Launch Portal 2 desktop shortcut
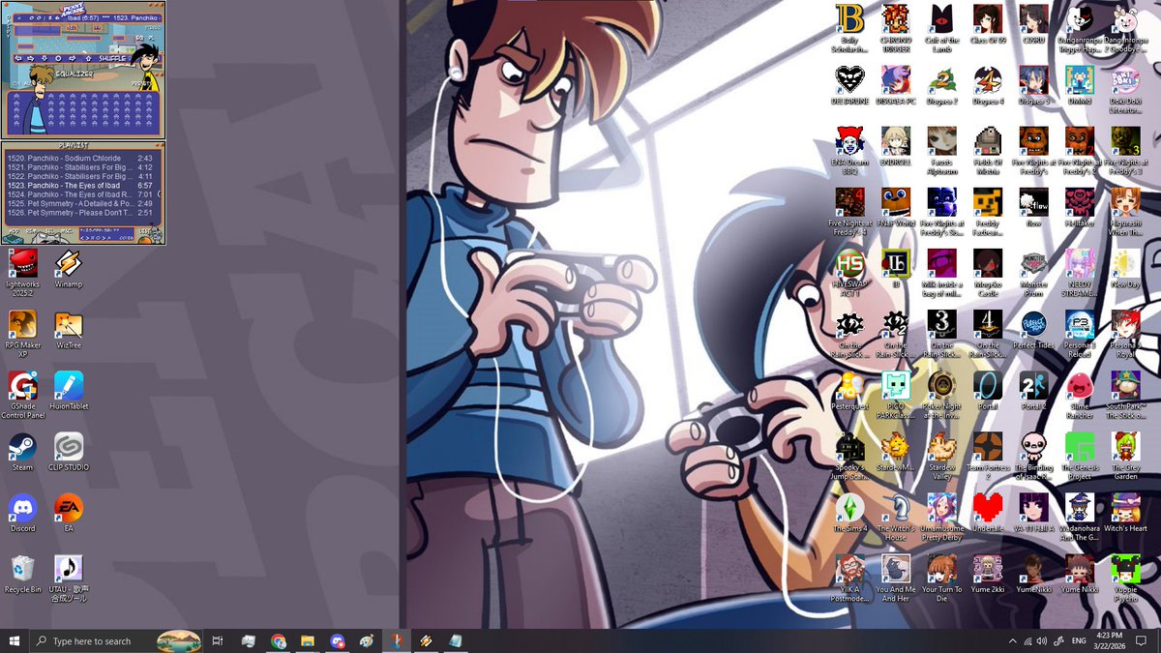Viewport: 1161px width, 653px height. [1034, 390]
